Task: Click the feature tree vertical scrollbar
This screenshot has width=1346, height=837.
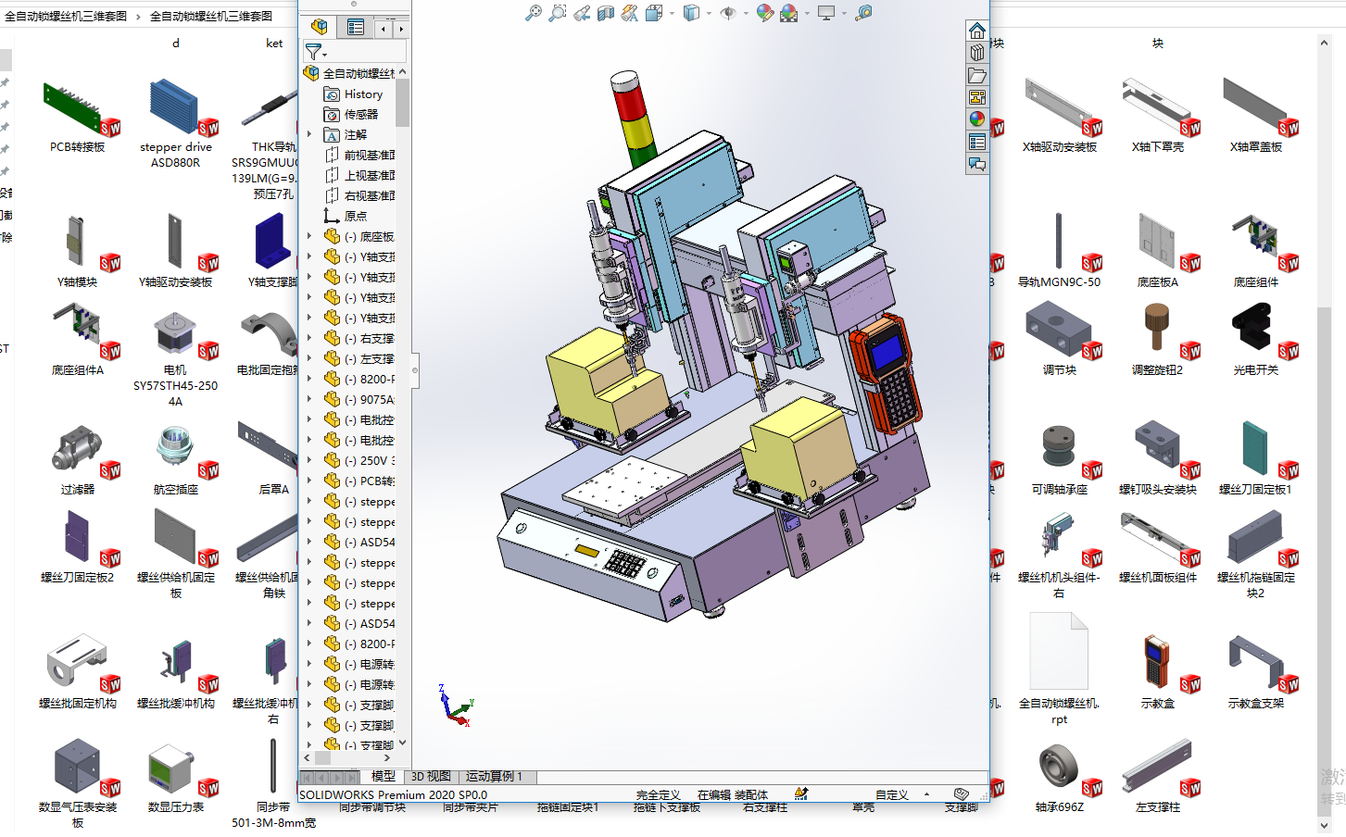Action: point(402,102)
